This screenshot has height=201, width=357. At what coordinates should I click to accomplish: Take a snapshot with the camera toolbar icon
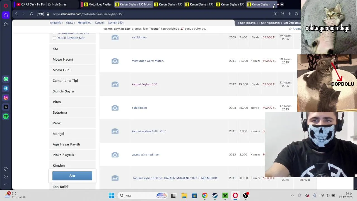tap(289, 14)
